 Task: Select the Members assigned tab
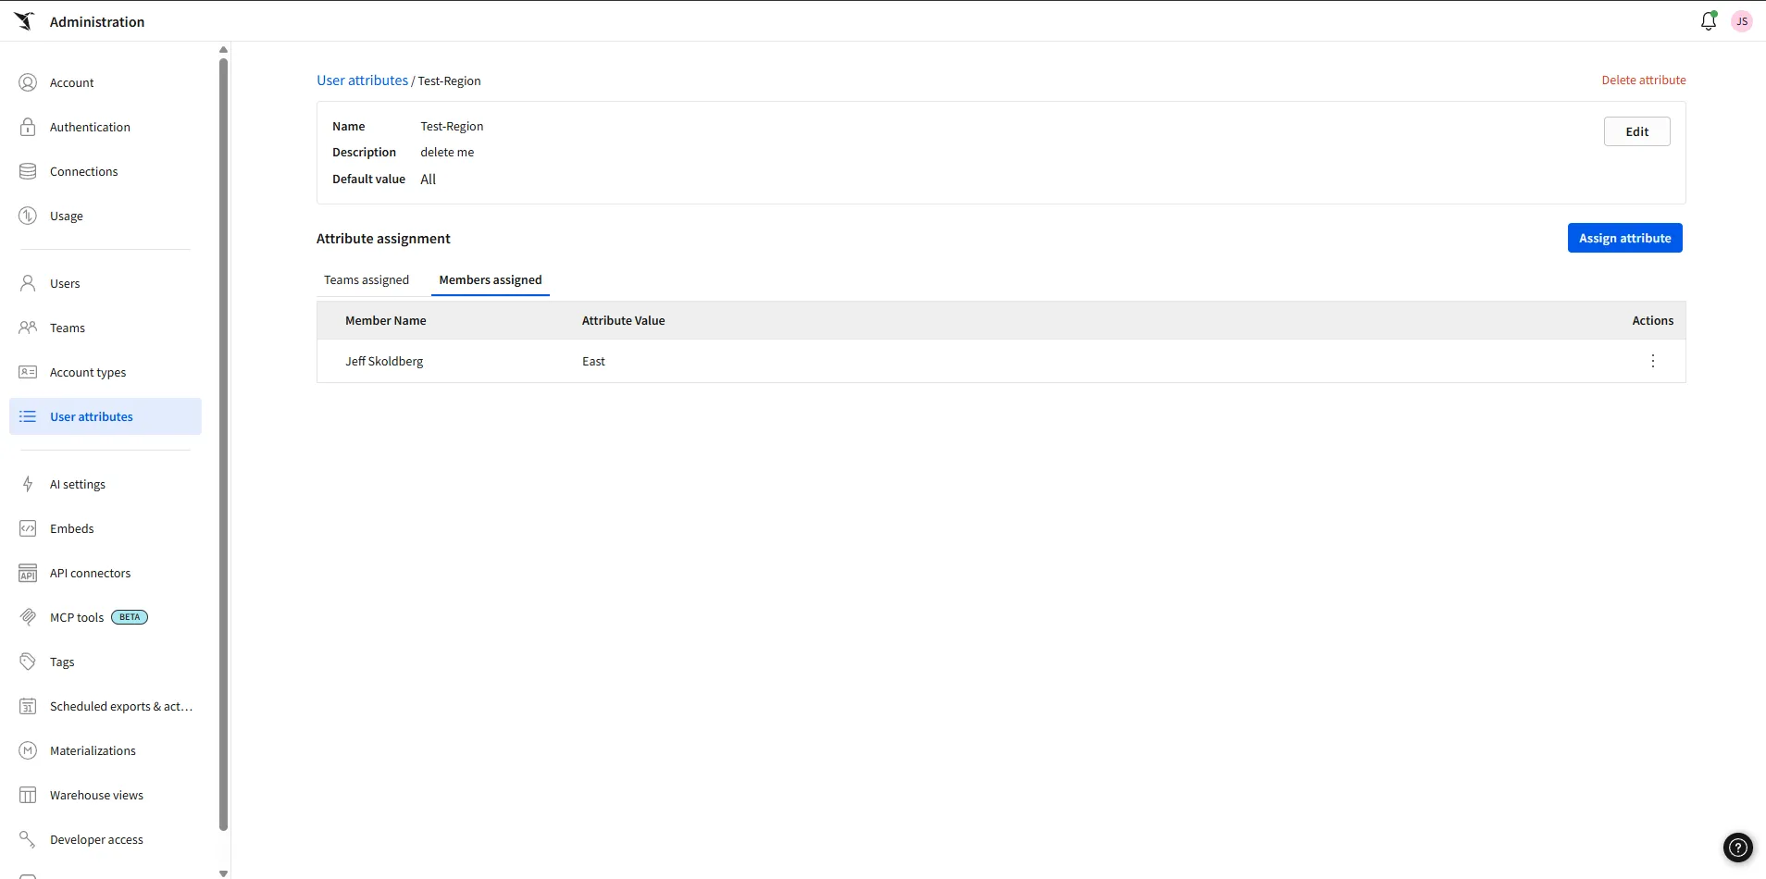coord(491,279)
